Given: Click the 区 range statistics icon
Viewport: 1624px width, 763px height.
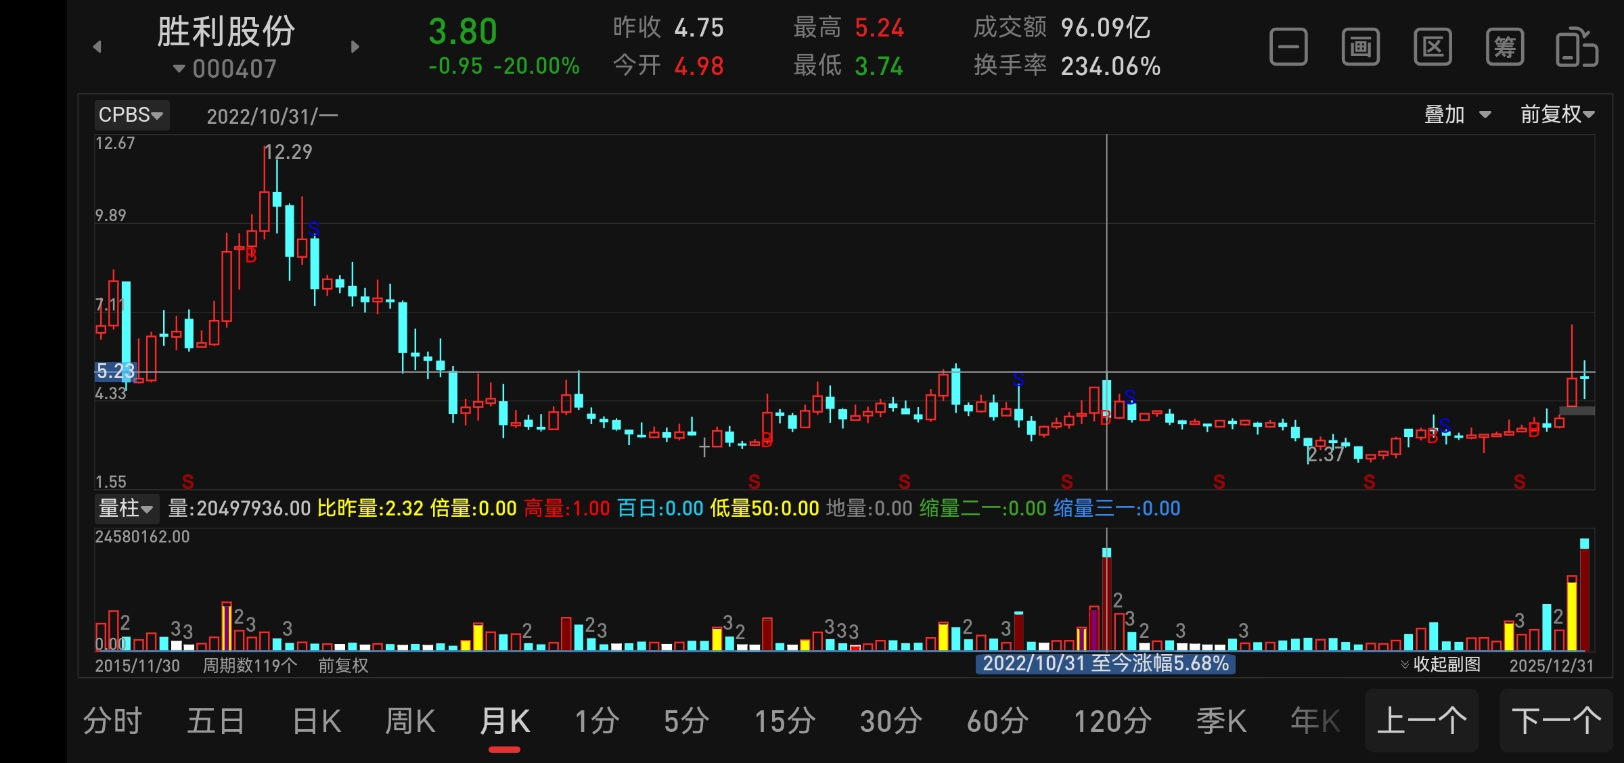Looking at the screenshot, I should [1433, 47].
